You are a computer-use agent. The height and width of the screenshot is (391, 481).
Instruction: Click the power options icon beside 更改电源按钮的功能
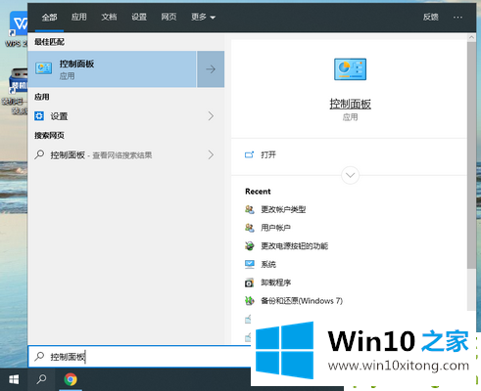(x=250, y=246)
